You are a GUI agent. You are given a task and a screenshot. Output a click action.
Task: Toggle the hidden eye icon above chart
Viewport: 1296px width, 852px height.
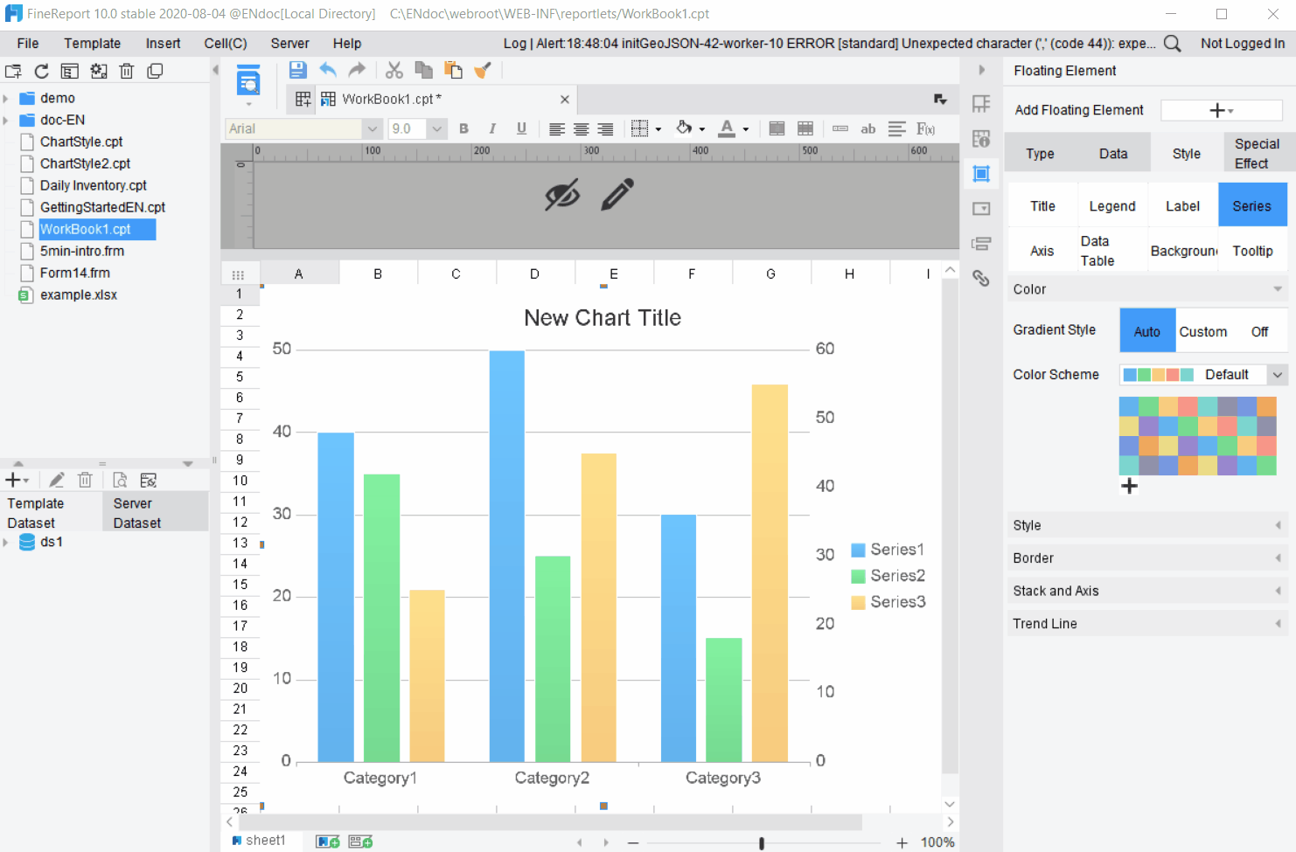(562, 195)
